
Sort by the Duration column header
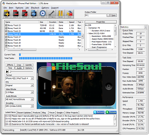tap(53, 22)
